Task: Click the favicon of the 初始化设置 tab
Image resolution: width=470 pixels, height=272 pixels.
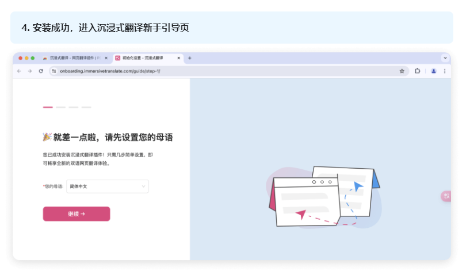Action: (x=118, y=58)
